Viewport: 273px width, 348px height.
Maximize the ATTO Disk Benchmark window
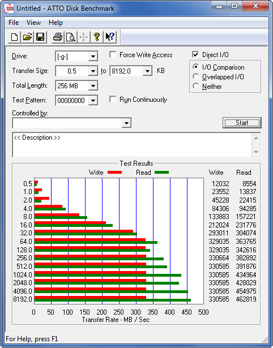click(x=234, y=6)
